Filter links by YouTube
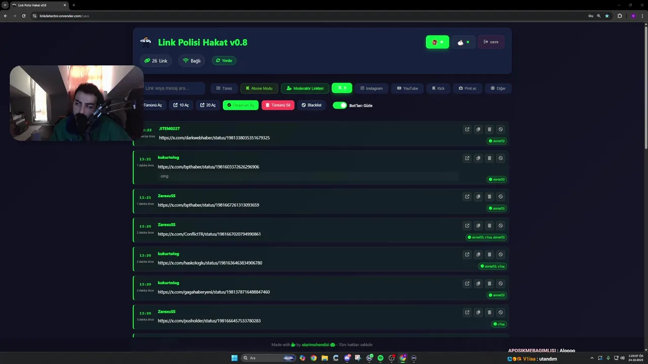 coord(408,88)
